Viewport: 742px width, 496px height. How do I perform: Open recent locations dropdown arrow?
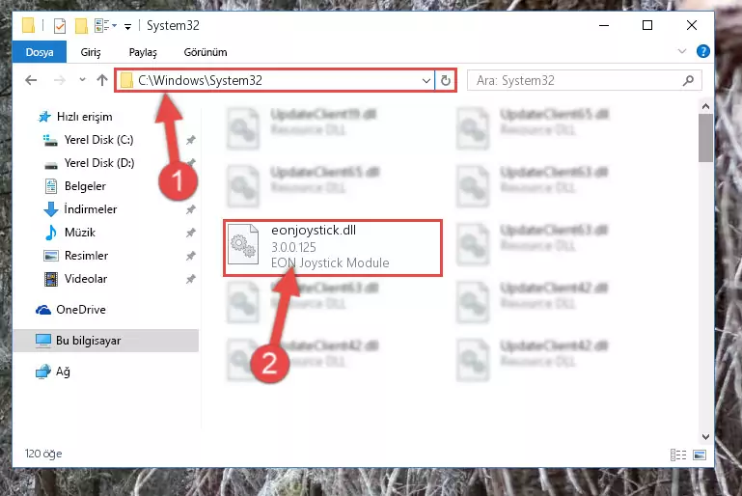[x=82, y=79]
